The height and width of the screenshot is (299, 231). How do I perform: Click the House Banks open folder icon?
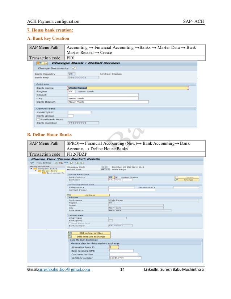[x=39, y=171]
